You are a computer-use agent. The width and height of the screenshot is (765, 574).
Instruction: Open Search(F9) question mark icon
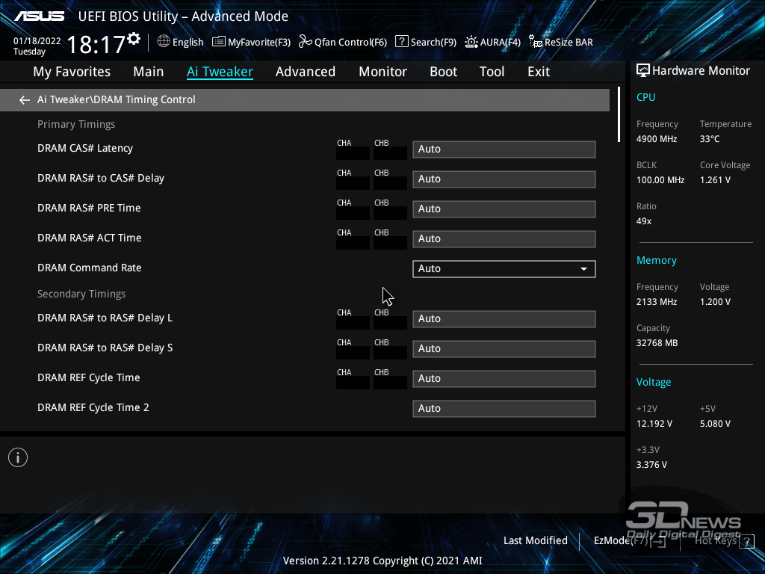(x=401, y=42)
